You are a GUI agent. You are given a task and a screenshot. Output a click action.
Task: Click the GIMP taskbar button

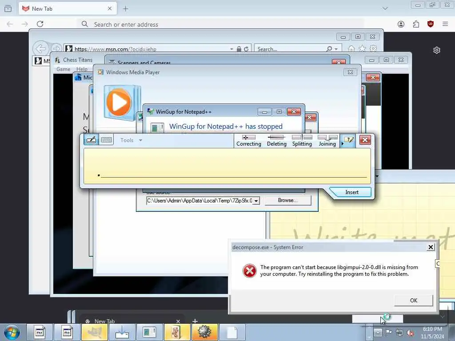click(95, 332)
